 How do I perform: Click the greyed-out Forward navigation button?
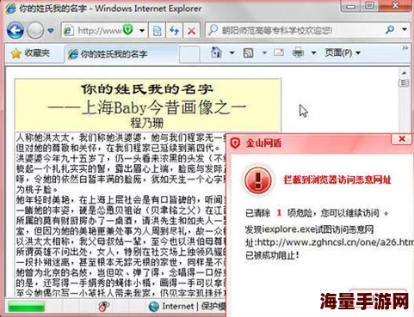[x=35, y=30]
